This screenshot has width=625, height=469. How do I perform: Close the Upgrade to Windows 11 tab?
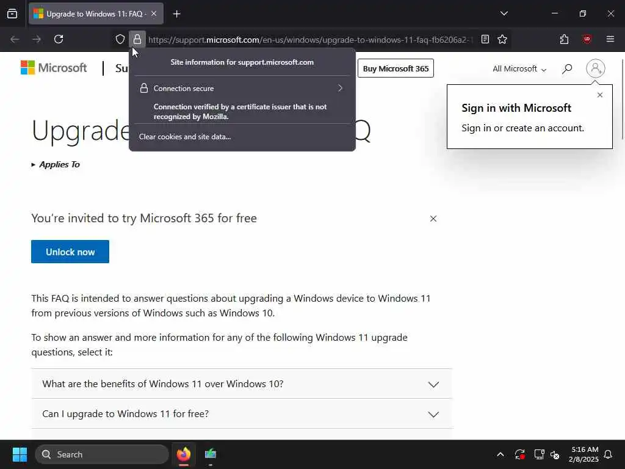coord(154,14)
